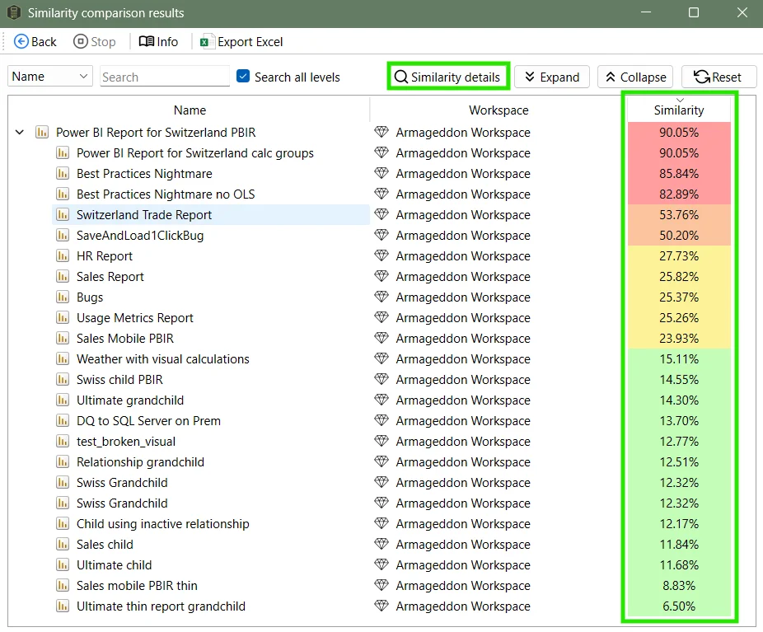Screen dimensions: 763x632
Task: Click report icon beside Best Practices Nightmare no OLS
Action: pos(63,194)
